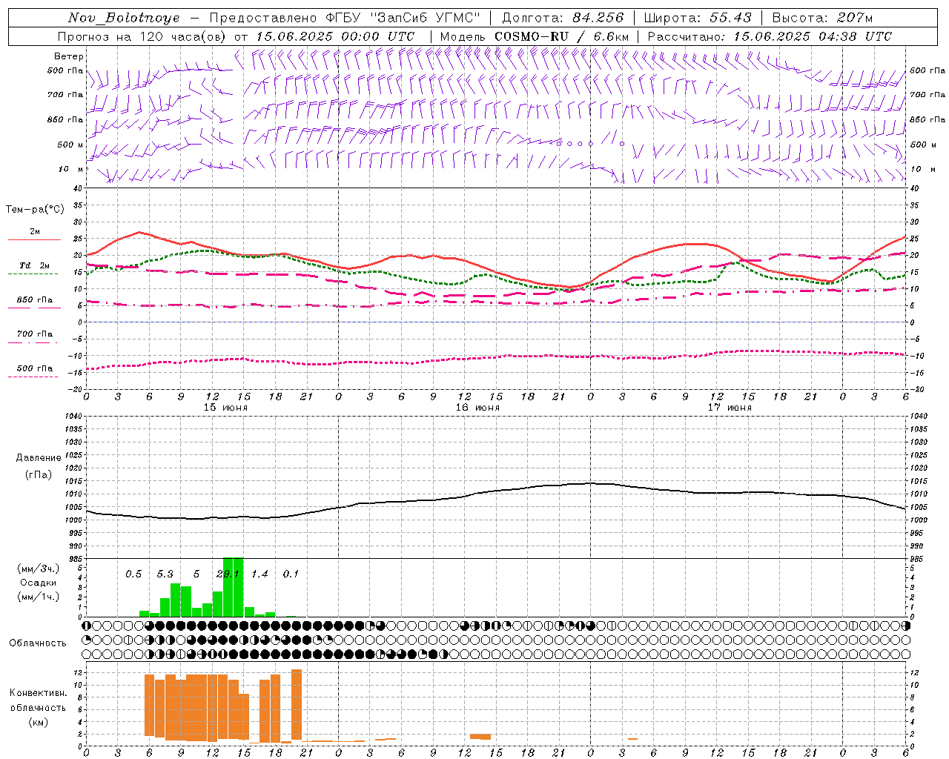
Task: Click the Облачность cloud cover label
Action: click(x=38, y=643)
